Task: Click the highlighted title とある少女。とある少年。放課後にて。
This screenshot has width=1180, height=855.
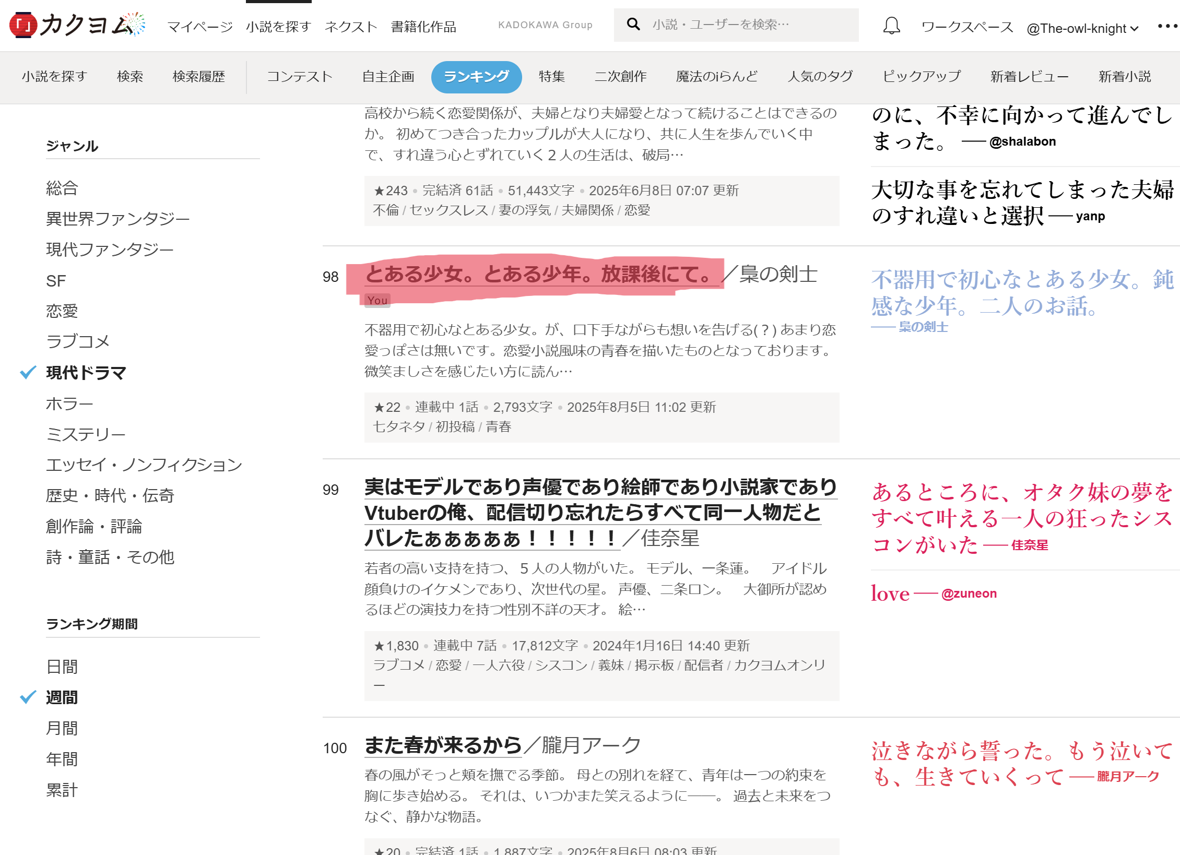Action: coord(538,274)
